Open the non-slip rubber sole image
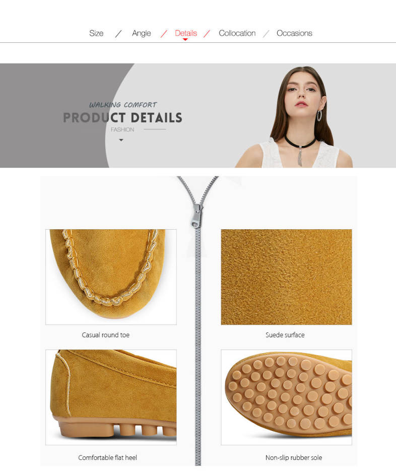This screenshot has height=475, width=396. 286,397
